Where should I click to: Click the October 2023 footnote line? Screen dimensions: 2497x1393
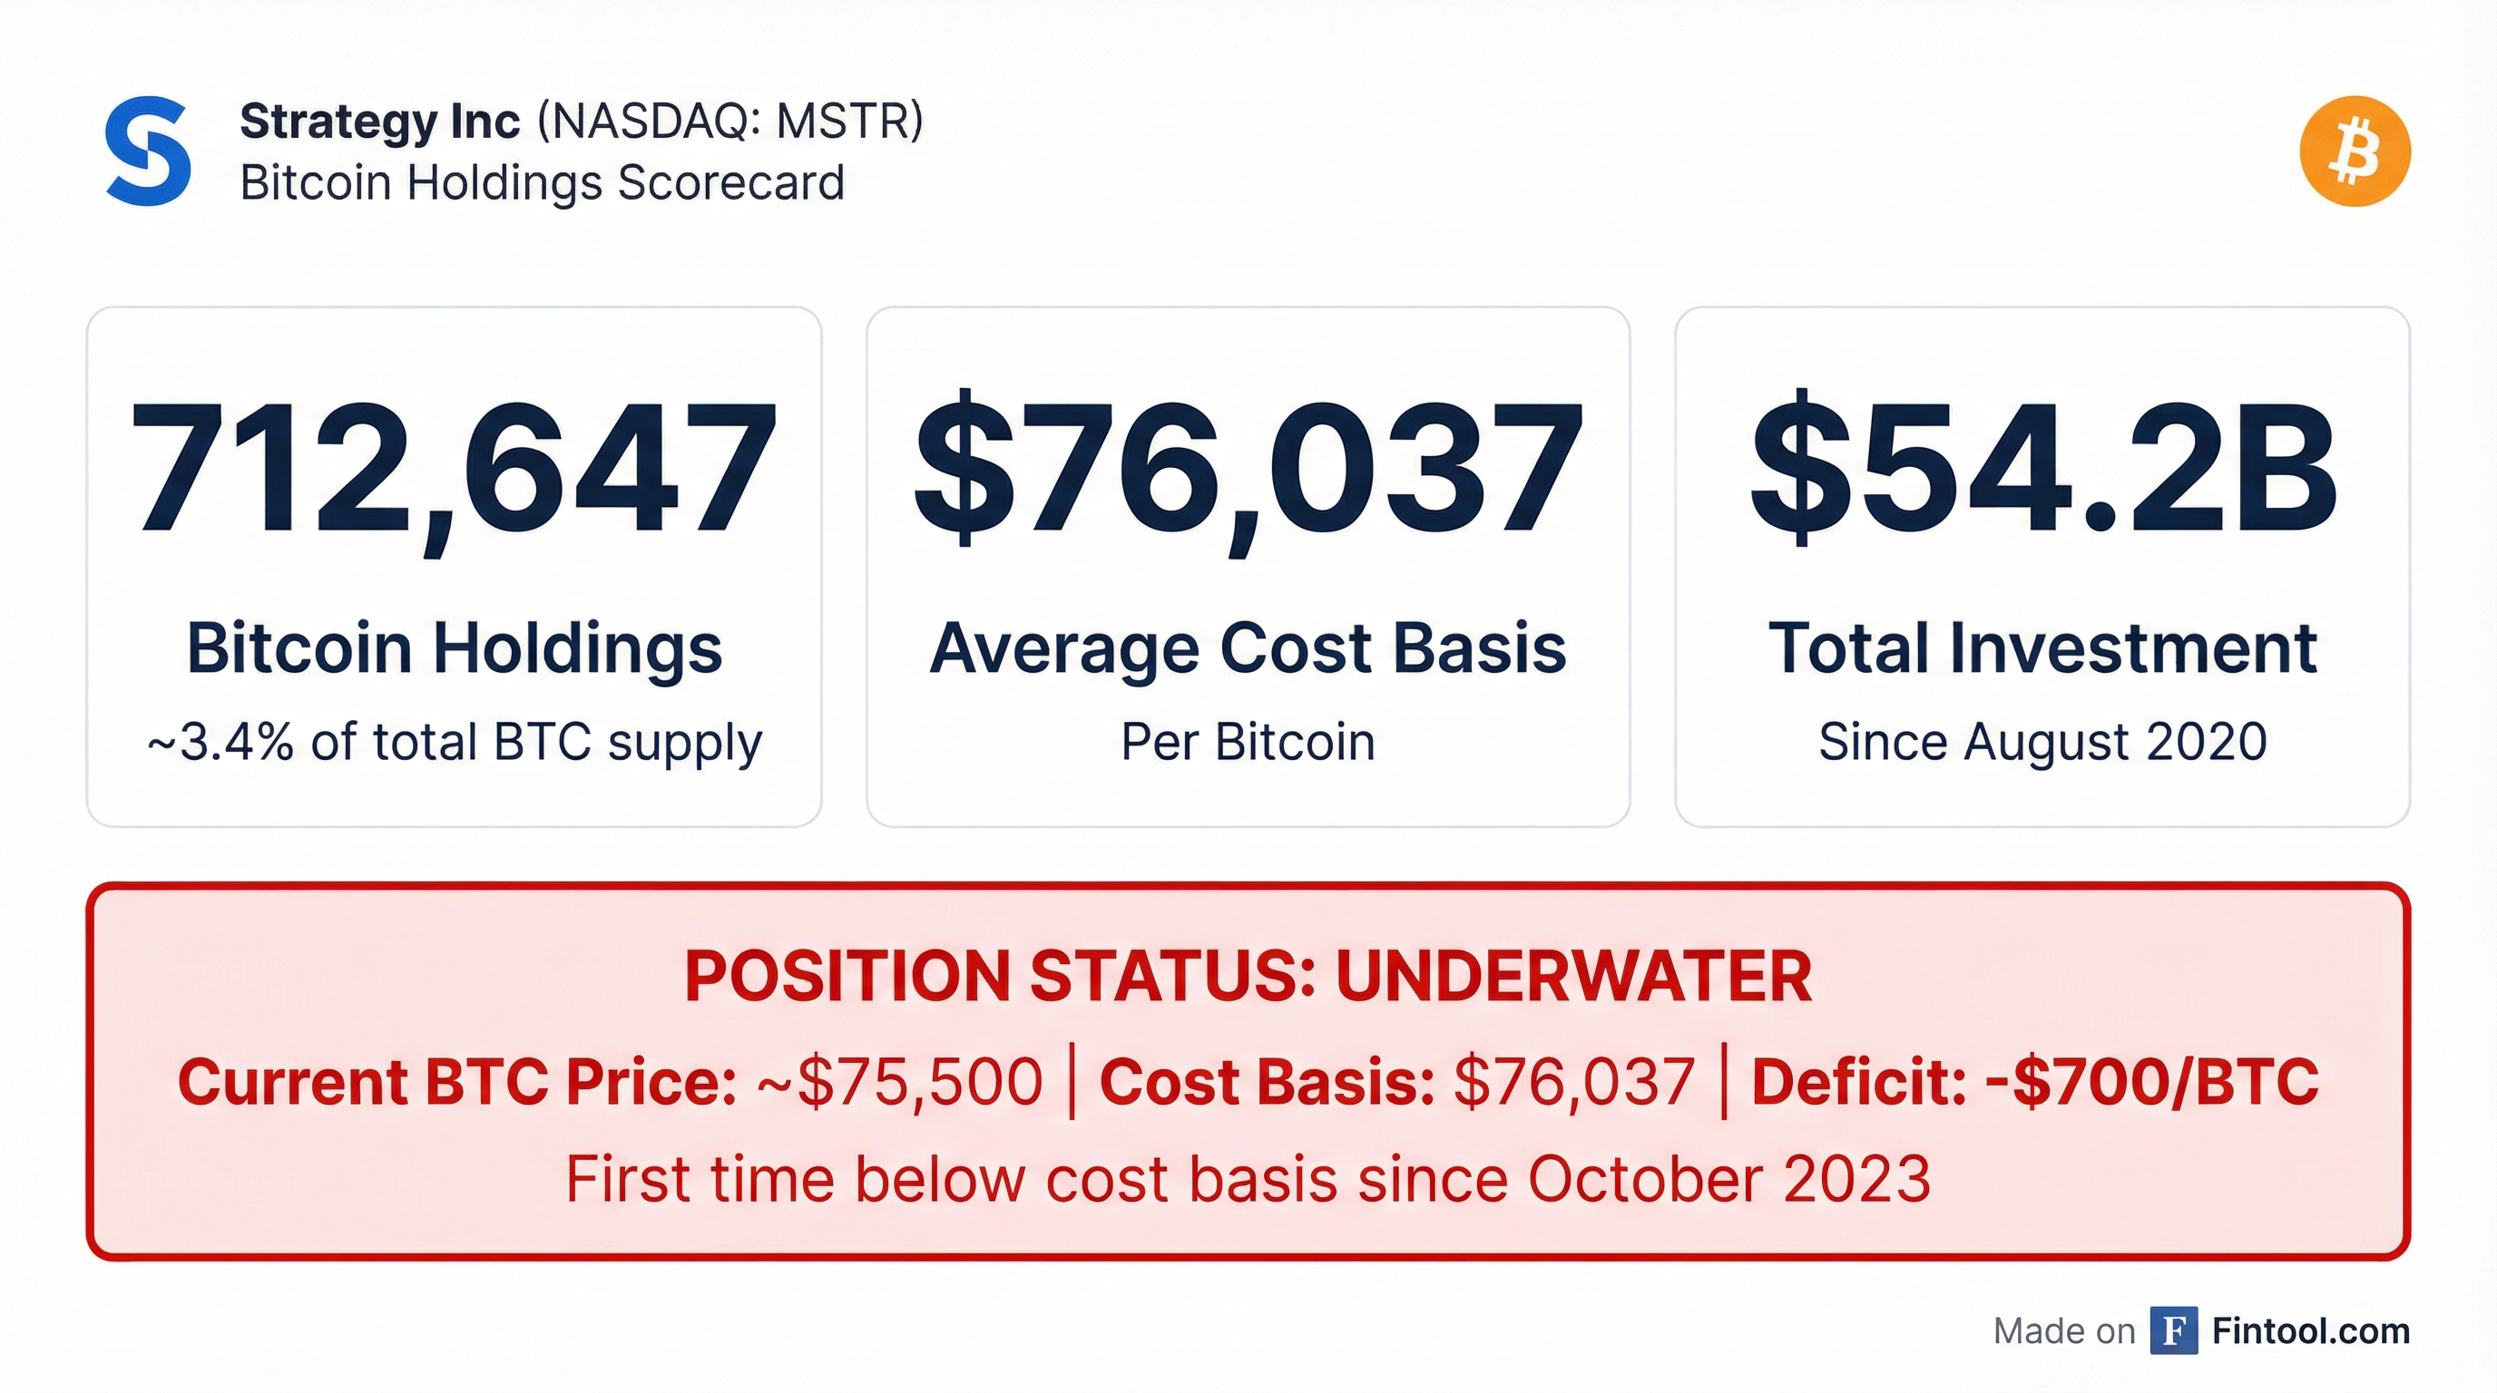coord(1248,1179)
